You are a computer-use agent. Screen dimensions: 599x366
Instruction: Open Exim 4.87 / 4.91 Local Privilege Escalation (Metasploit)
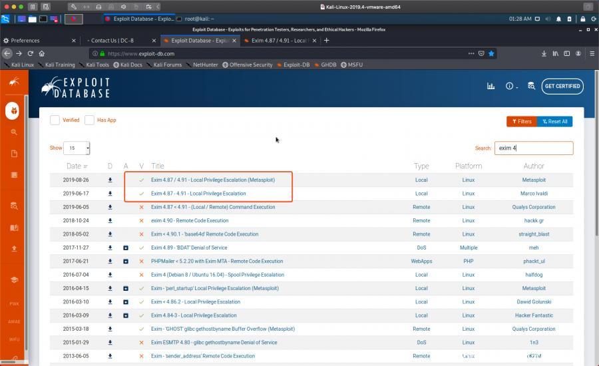[213, 180]
